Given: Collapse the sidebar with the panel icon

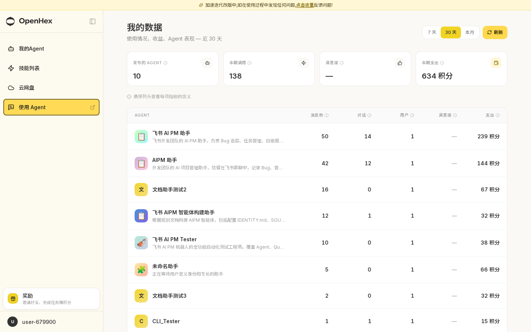Looking at the screenshot, I should (x=93, y=21).
